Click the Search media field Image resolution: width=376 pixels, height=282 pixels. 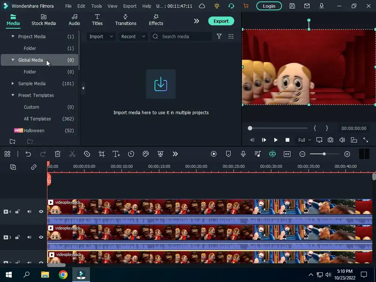pos(181,36)
